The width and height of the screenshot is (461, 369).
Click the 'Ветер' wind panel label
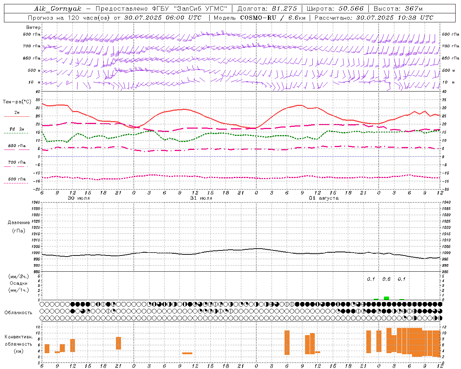(33, 27)
